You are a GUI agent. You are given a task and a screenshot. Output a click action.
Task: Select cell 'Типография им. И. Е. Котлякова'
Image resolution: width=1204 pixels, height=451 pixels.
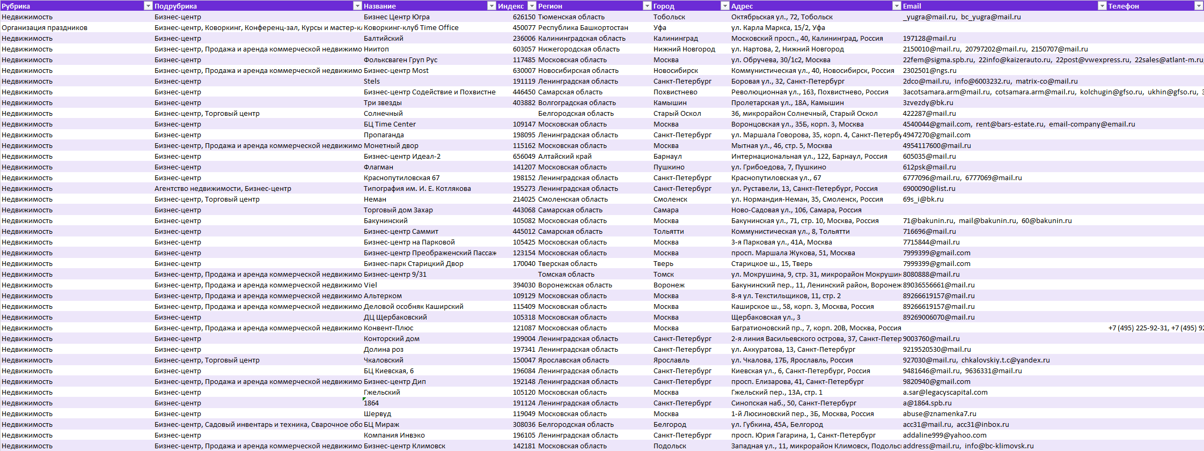tap(429, 188)
